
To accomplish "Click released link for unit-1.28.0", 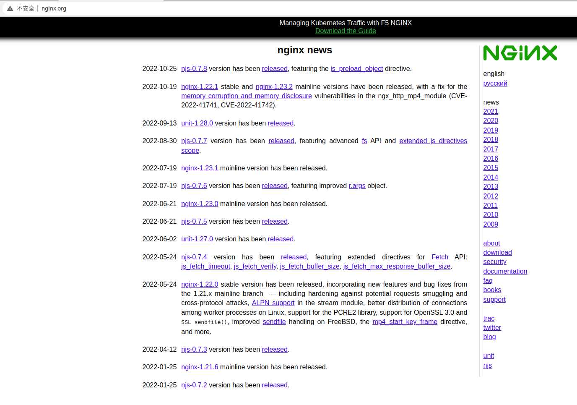I will click(x=281, y=123).
